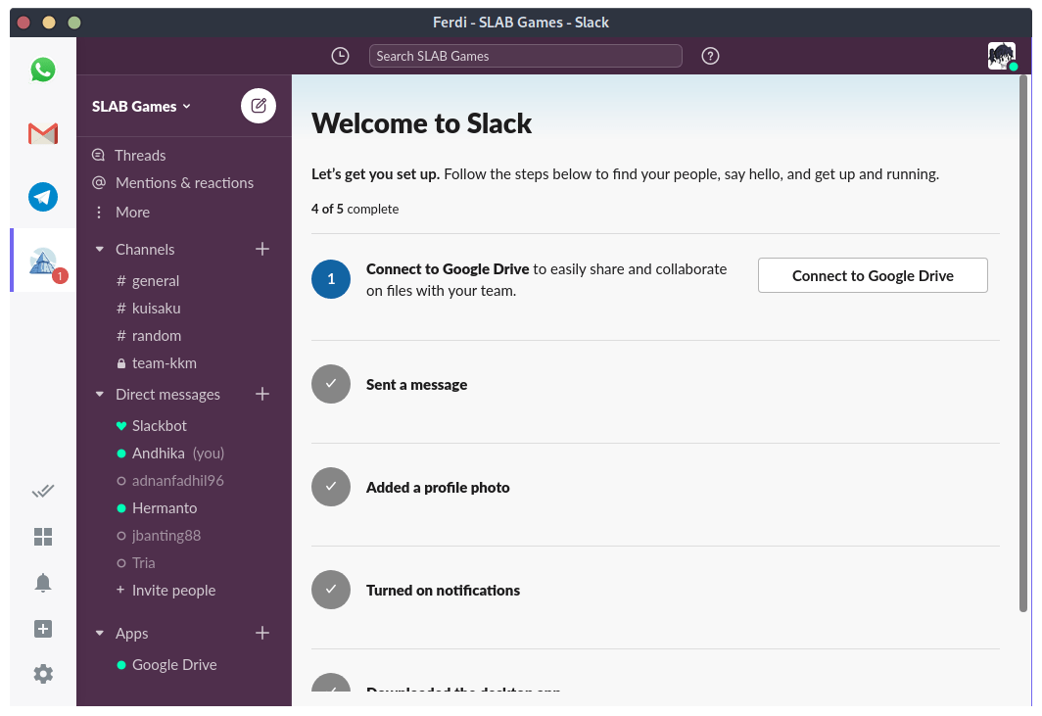This screenshot has width=1042, height=716.
Task: Click step 1 blue circle
Action: (x=331, y=279)
